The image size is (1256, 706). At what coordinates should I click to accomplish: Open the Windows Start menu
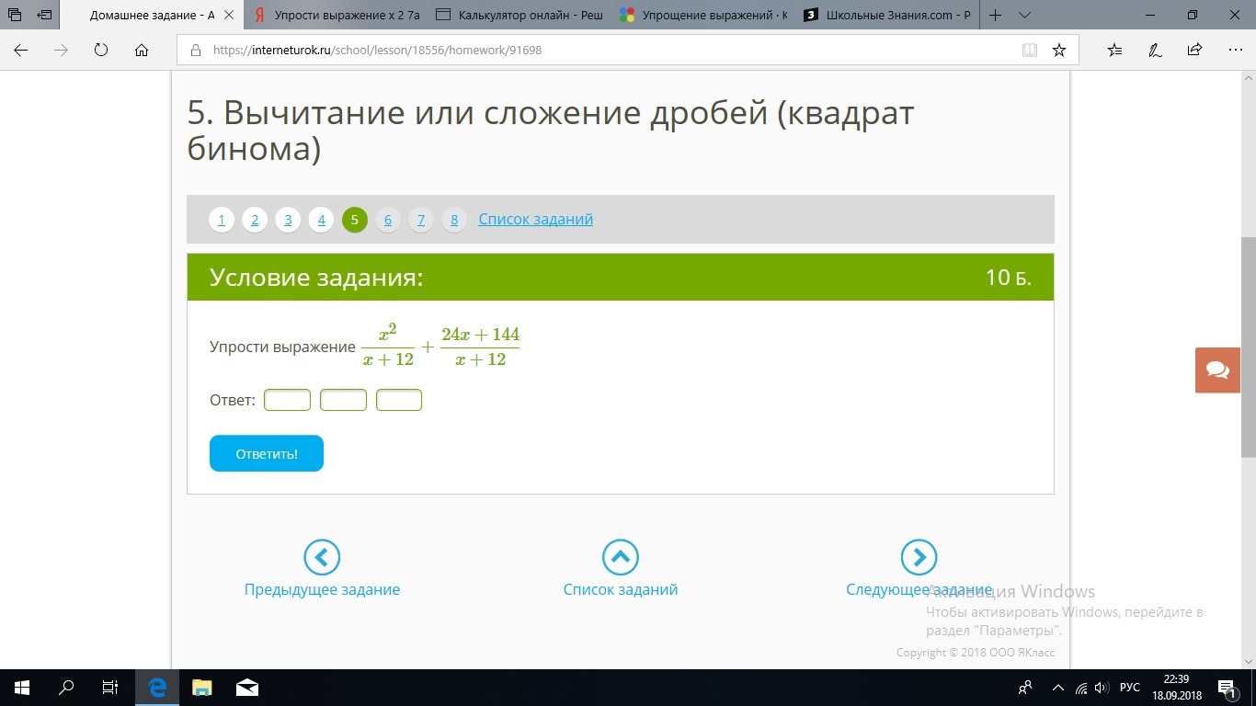[22, 688]
